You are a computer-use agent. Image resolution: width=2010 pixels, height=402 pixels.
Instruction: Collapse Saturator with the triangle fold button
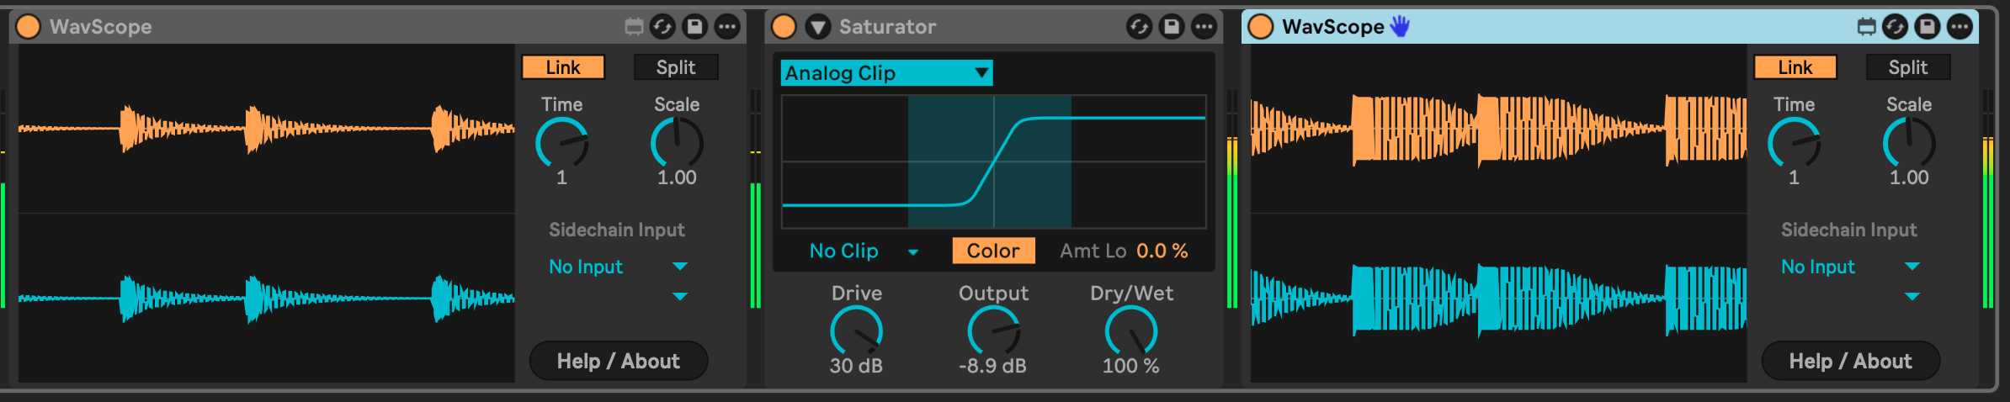pyautogui.click(x=817, y=27)
